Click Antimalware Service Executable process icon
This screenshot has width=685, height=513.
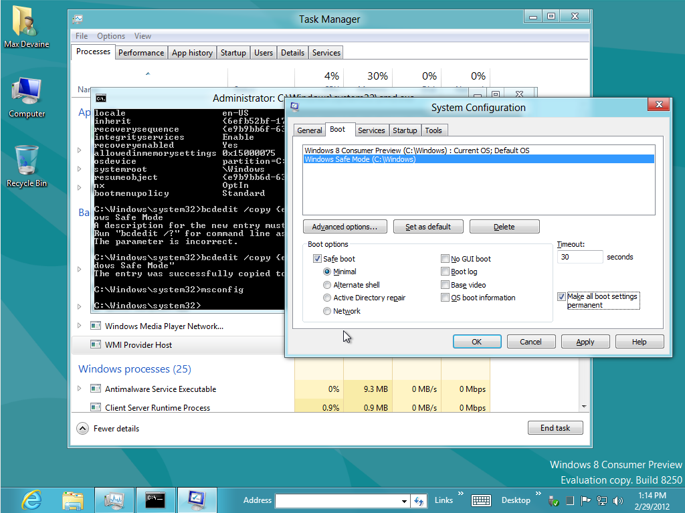[95, 389]
